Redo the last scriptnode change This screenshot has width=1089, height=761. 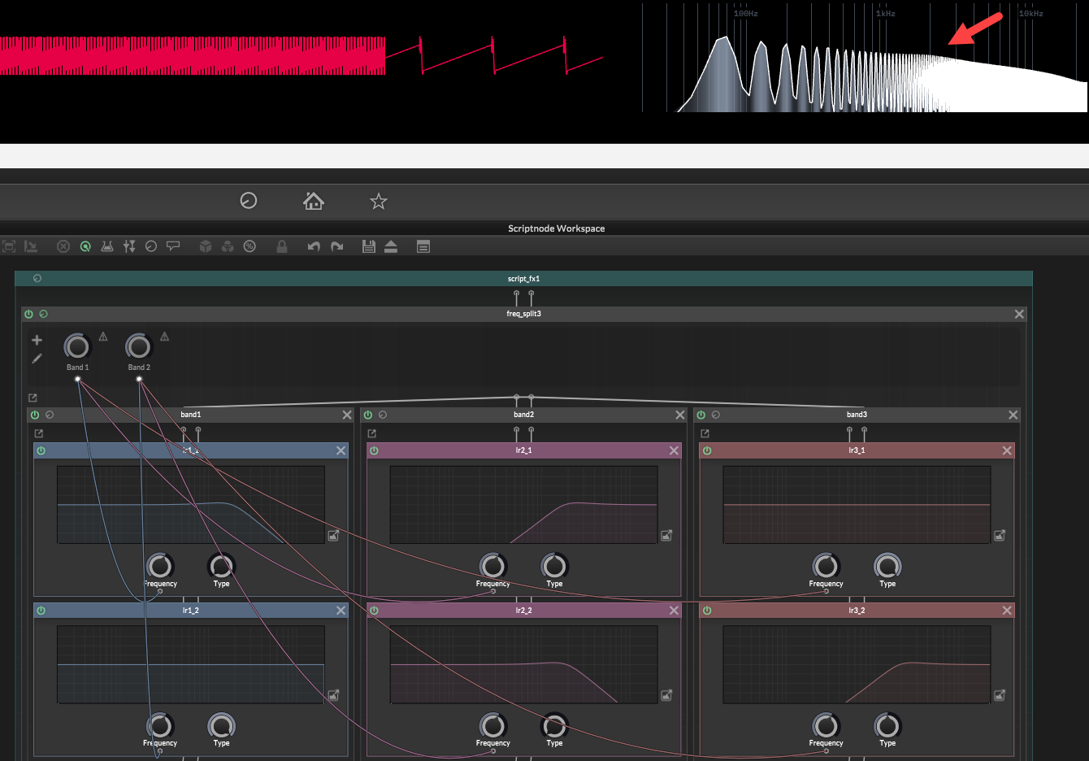pos(336,246)
